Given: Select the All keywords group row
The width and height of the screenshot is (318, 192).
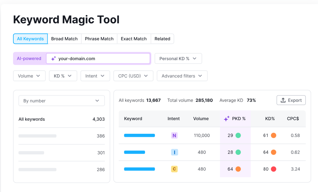Looking at the screenshot, I should pos(61,119).
